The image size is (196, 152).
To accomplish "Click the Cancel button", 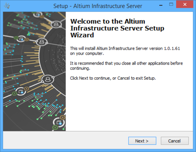I will (175, 141).
